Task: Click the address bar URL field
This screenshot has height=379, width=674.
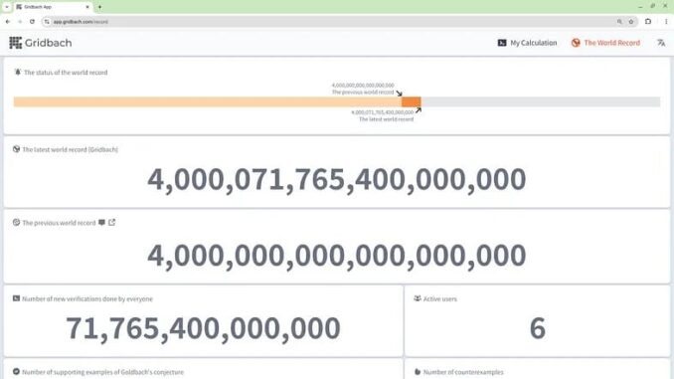Action: pos(331,22)
